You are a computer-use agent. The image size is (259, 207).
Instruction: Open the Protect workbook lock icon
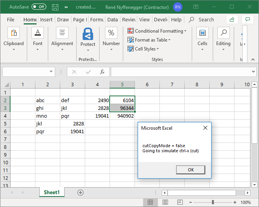click(88, 34)
